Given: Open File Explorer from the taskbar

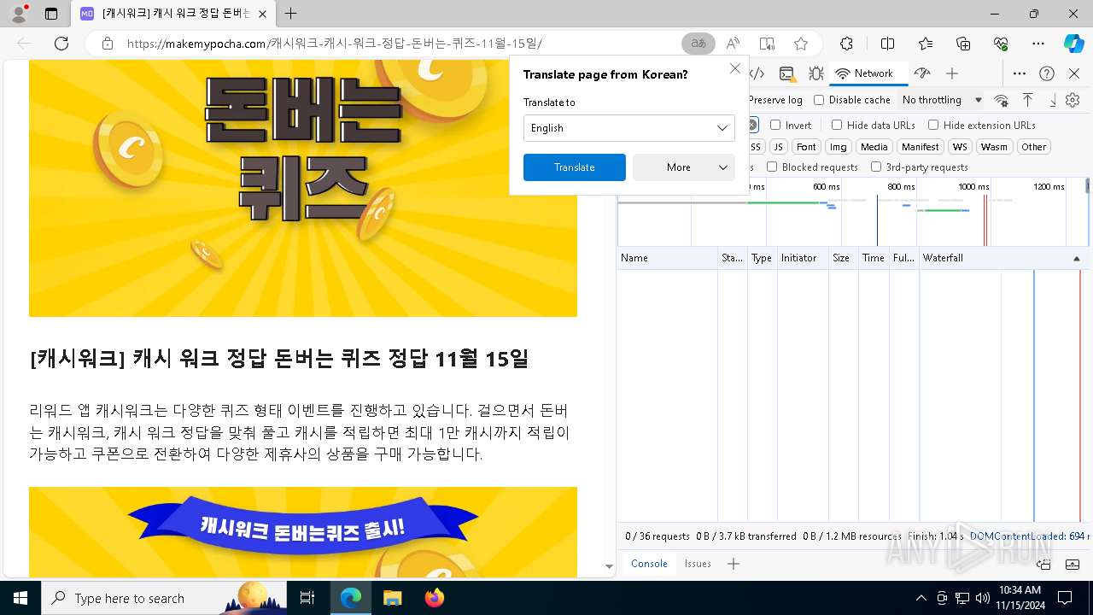Looking at the screenshot, I should click(x=393, y=598).
